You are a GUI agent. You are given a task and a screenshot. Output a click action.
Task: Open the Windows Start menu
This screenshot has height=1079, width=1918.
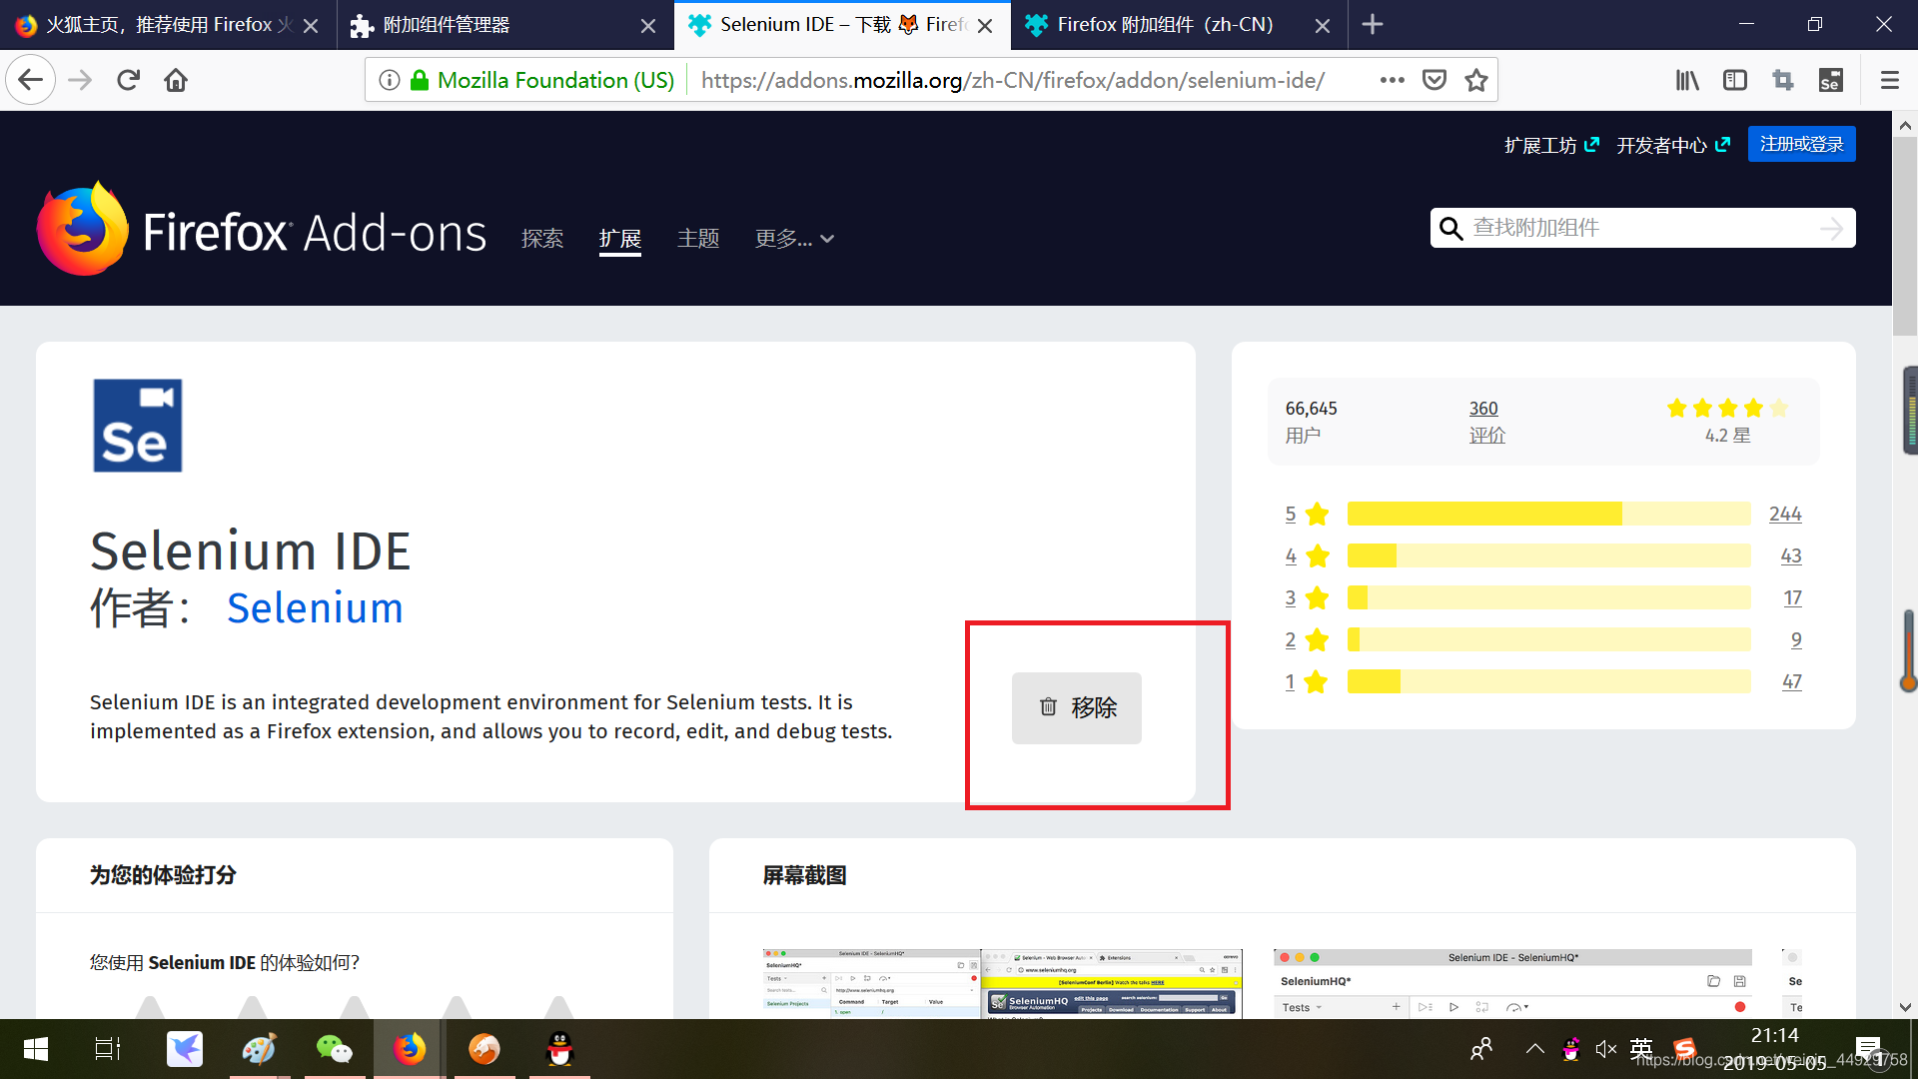pos(36,1049)
